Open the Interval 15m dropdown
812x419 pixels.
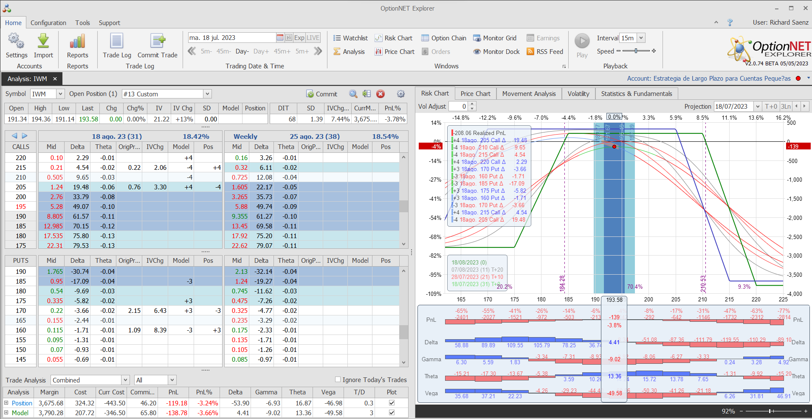(x=641, y=38)
